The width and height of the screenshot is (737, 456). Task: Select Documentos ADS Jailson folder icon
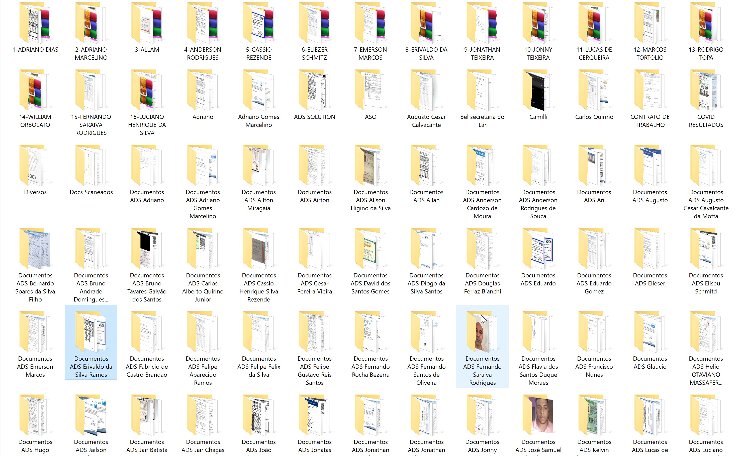pos(91,415)
